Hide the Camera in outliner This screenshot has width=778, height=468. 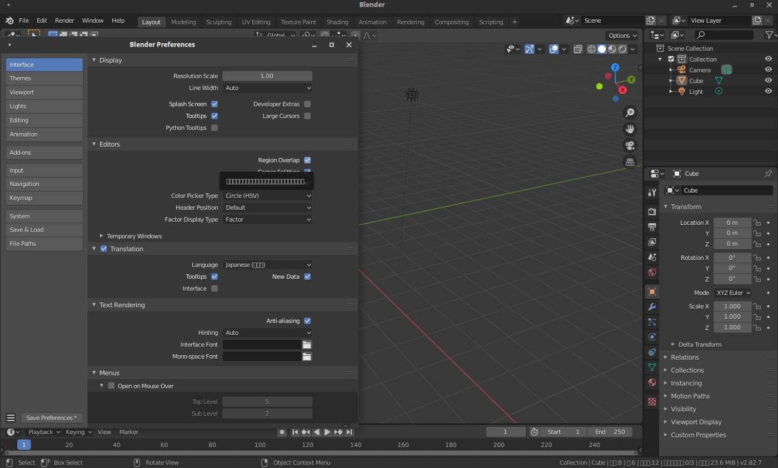point(768,70)
